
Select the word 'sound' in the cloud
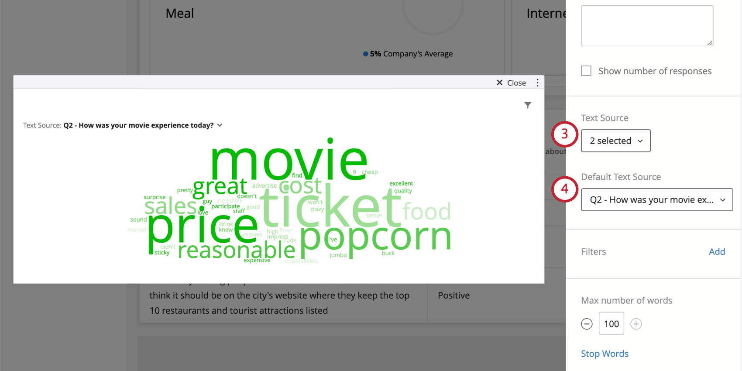[138, 220]
